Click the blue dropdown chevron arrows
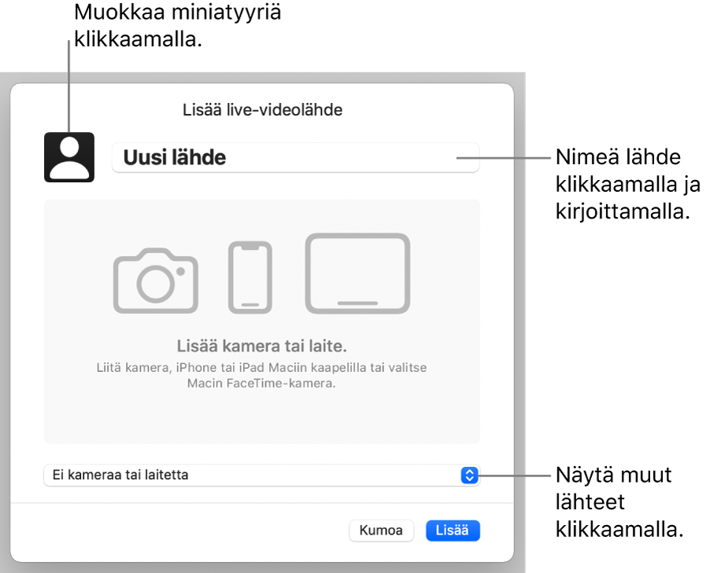The height and width of the screenshot is (573, 710). [470, 476]
